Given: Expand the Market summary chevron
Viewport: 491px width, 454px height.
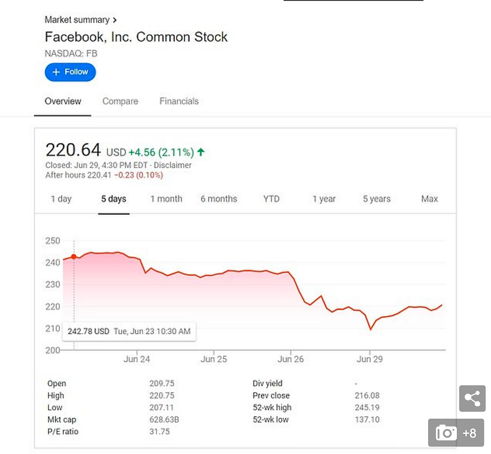Looking at the screenshot, I should coord(115,20).
